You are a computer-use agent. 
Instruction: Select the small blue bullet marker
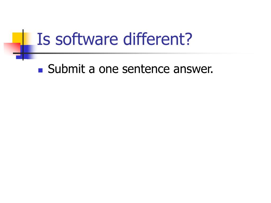40,70
